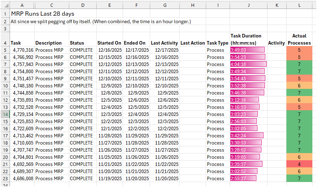
Task: Click the row 1 header
Action: click(x=5, y=14)
